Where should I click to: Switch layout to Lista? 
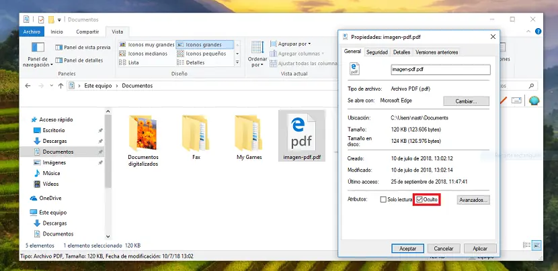pyautogui.click(x=129, y=62)
